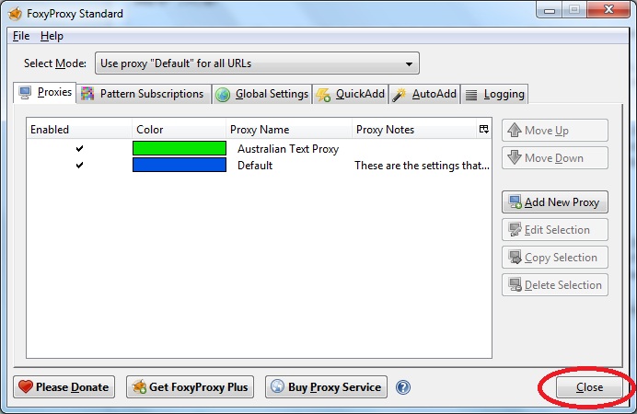
Task: Click the Copy Selection button
Action: (x=555, y=258)
